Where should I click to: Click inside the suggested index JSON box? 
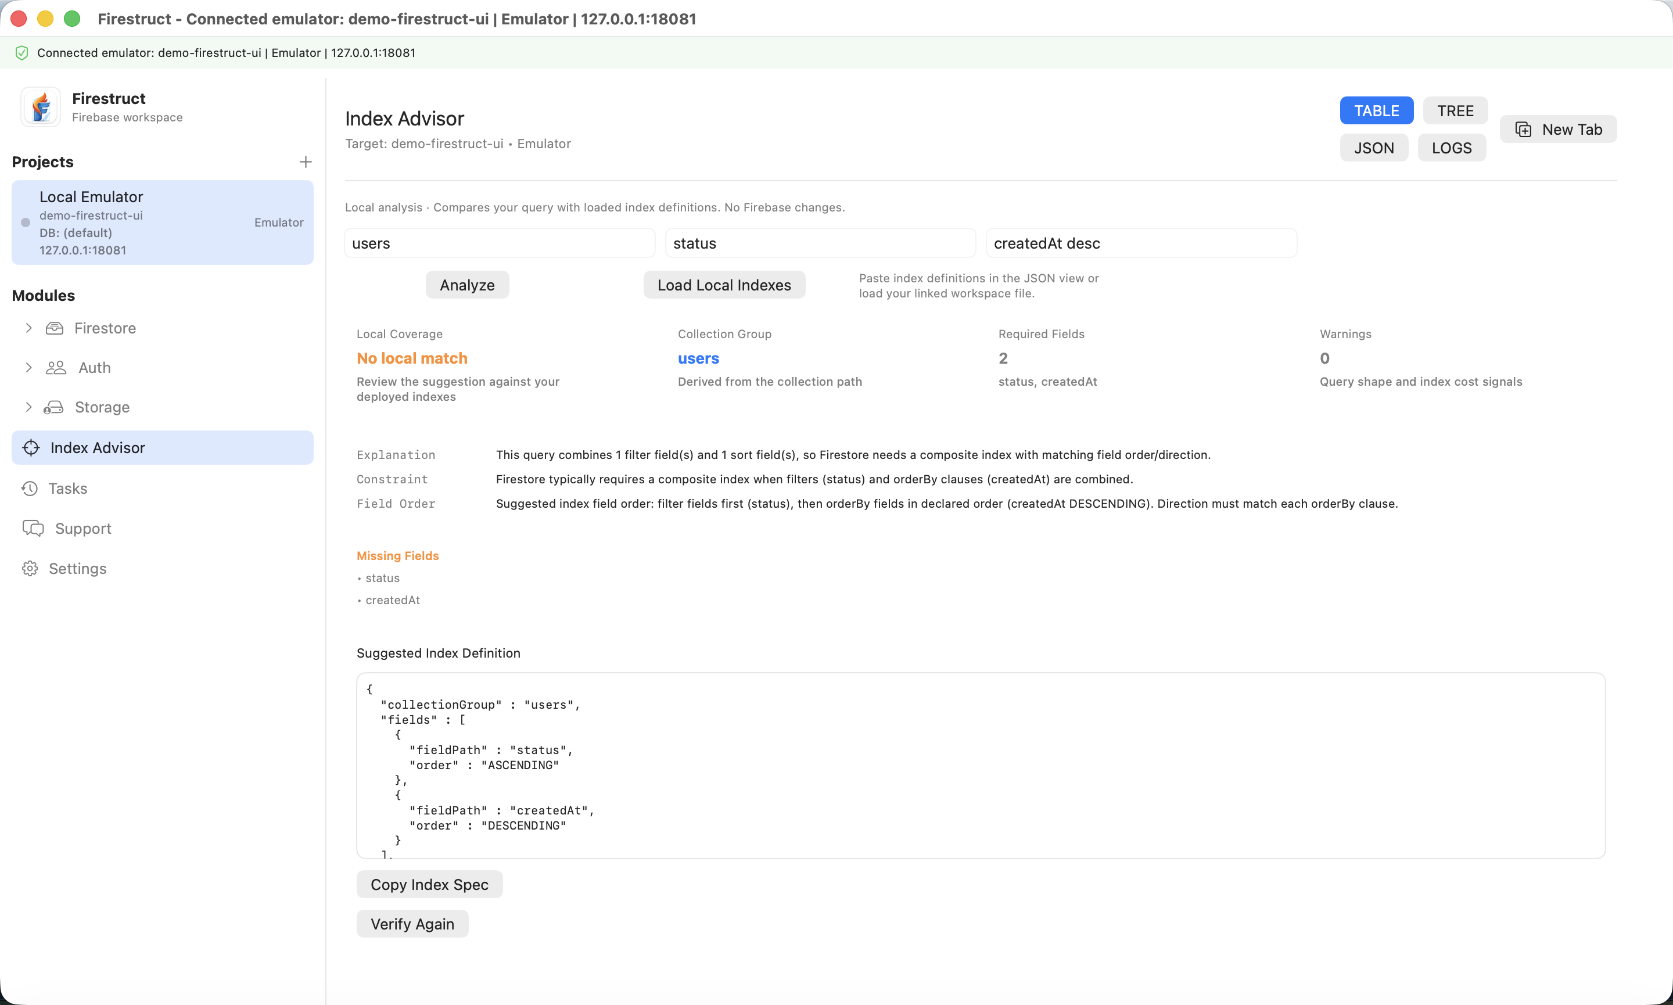[981, 766]
